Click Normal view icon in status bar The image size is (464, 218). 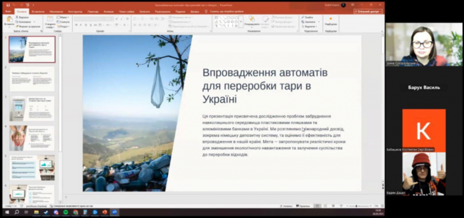pyautogui.click(x=317, y=206)
